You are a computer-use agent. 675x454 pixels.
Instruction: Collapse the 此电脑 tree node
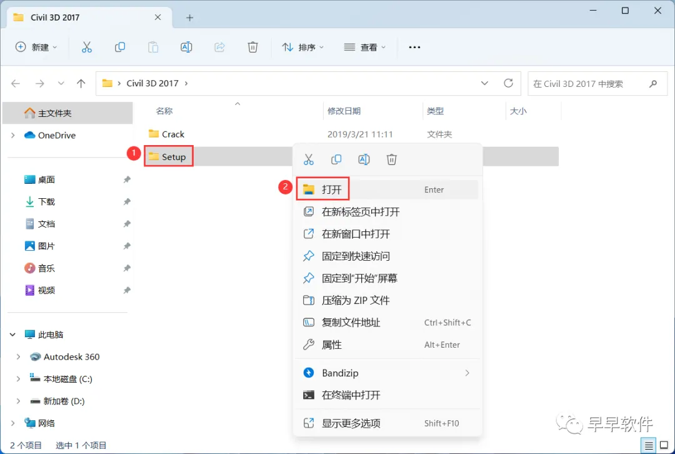(13, 335)
